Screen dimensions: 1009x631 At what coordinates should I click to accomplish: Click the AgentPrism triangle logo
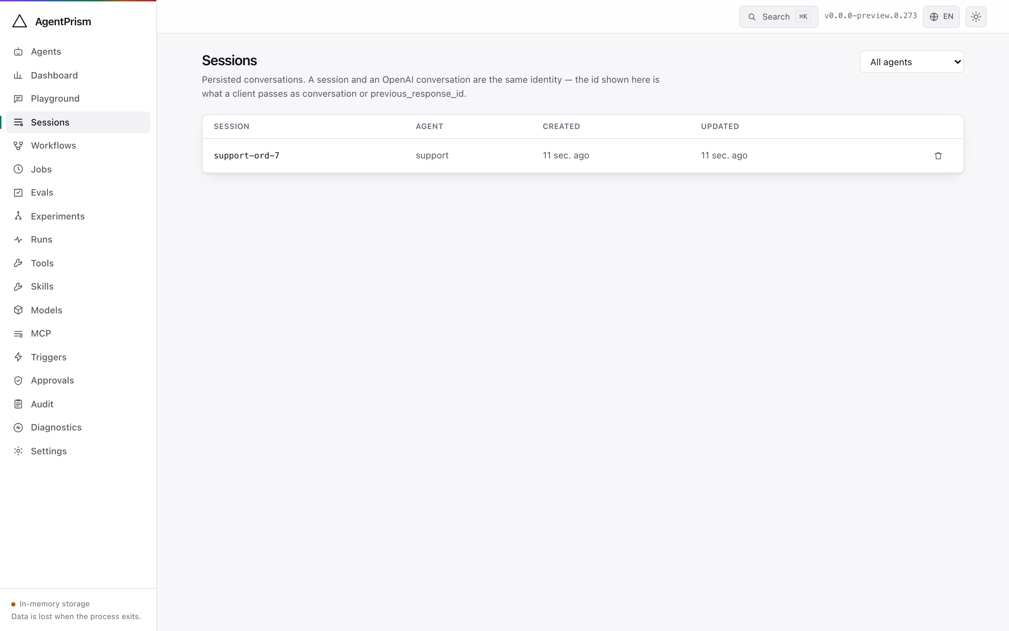(20, 21)
